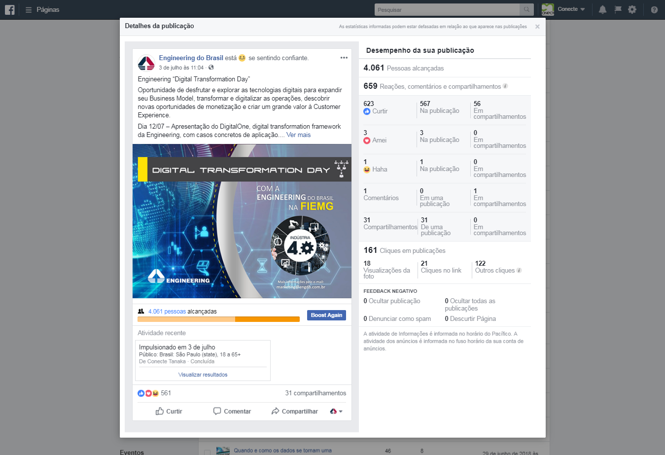Close the Detalhes da publicação dialog
The width and height of the screenshot is (665, 455).
pyautogui.click(x=537, y=27)
